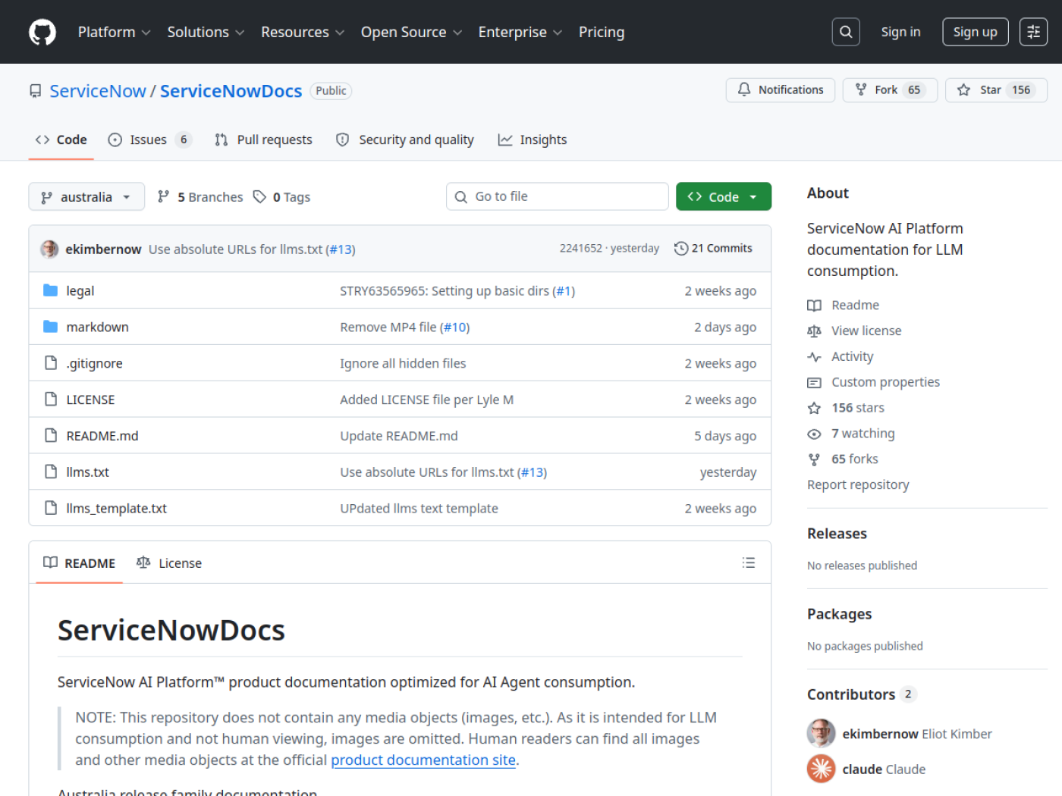Expand the Solutions menu
This screenshot has height=796, width=1062.
[x=206, y=32]
